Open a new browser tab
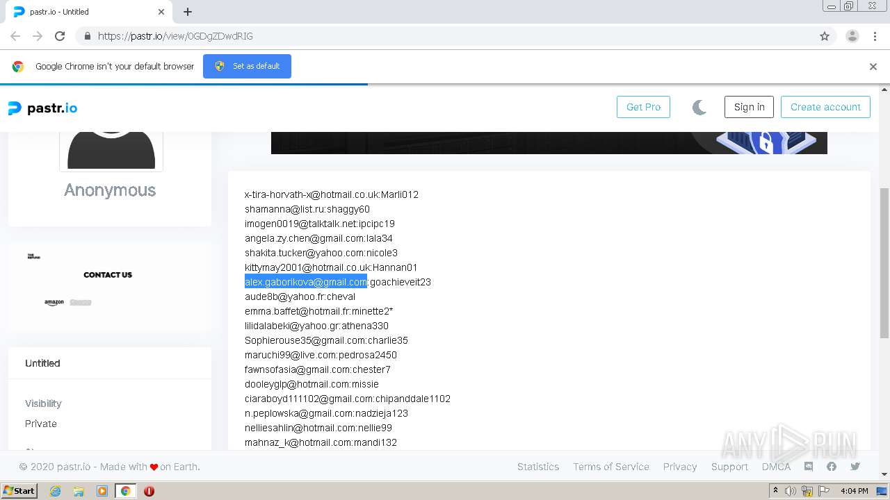 click(188, 12)
